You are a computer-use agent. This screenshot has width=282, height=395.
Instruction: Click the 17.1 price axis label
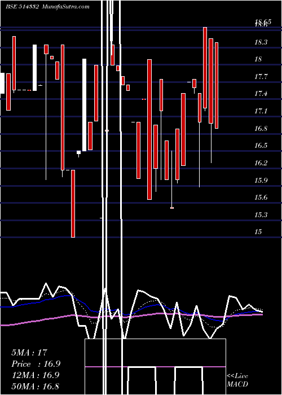click(261, 111)
